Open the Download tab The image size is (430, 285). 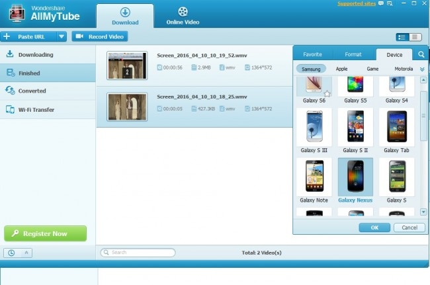[x=125, y=16]
